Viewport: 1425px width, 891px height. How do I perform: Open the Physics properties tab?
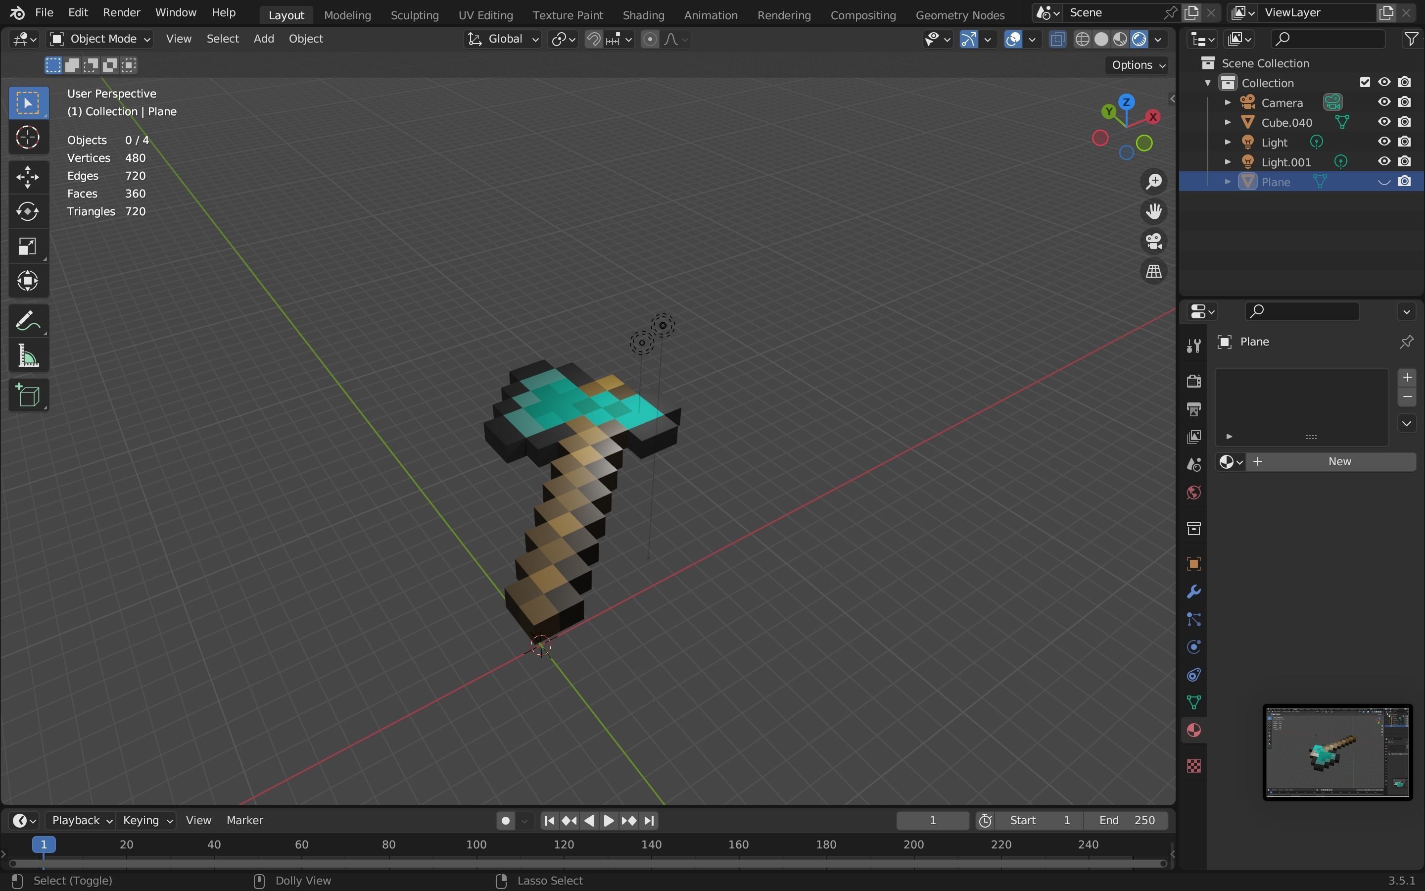click(x=1193, y=647)
